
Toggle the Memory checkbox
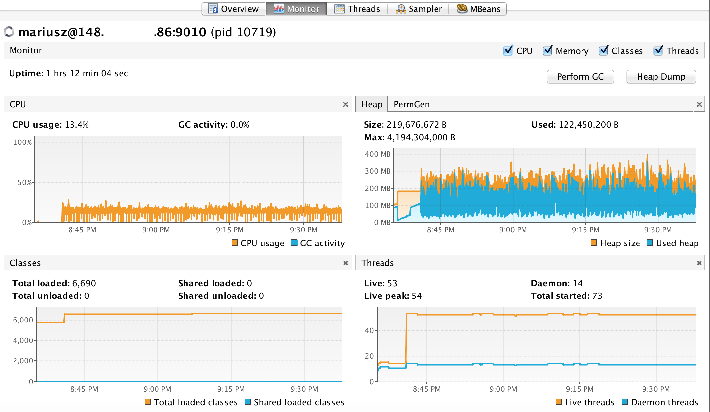tap(548, 51)
